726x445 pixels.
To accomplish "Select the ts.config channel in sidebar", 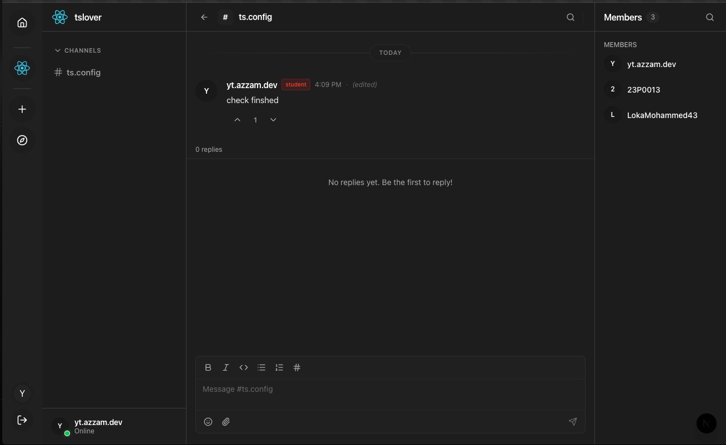I will pyautogui.click(x=83, y=73).
